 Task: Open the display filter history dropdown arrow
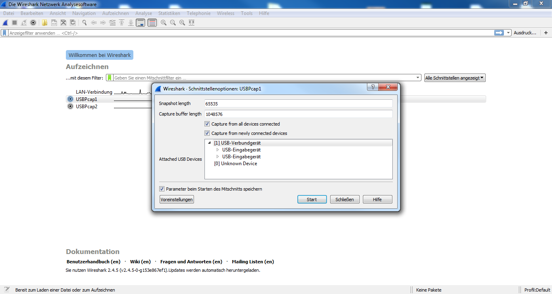tap(508, 33)
